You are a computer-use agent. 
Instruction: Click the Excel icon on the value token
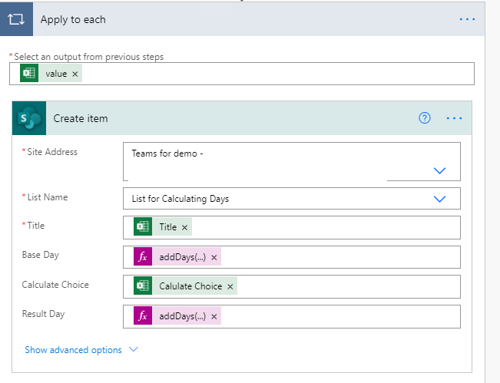click(x=29, y=73)
